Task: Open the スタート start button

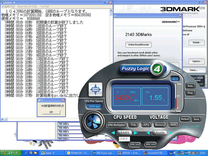Action: [11, 153]
